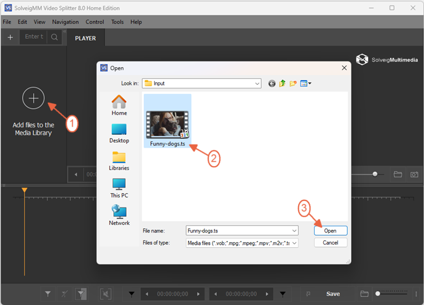Screen dimensions: 424x305
Task: Take a snapshot with camera icon
Action: 414,174
